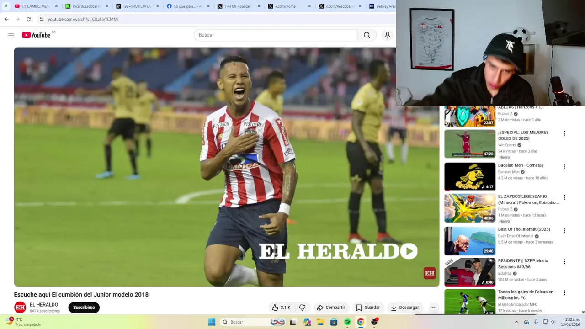Click the magnifier search button on YouTube
Viewport: 585px width, 329px height.
pyautogui.click(x=367, y=35)
